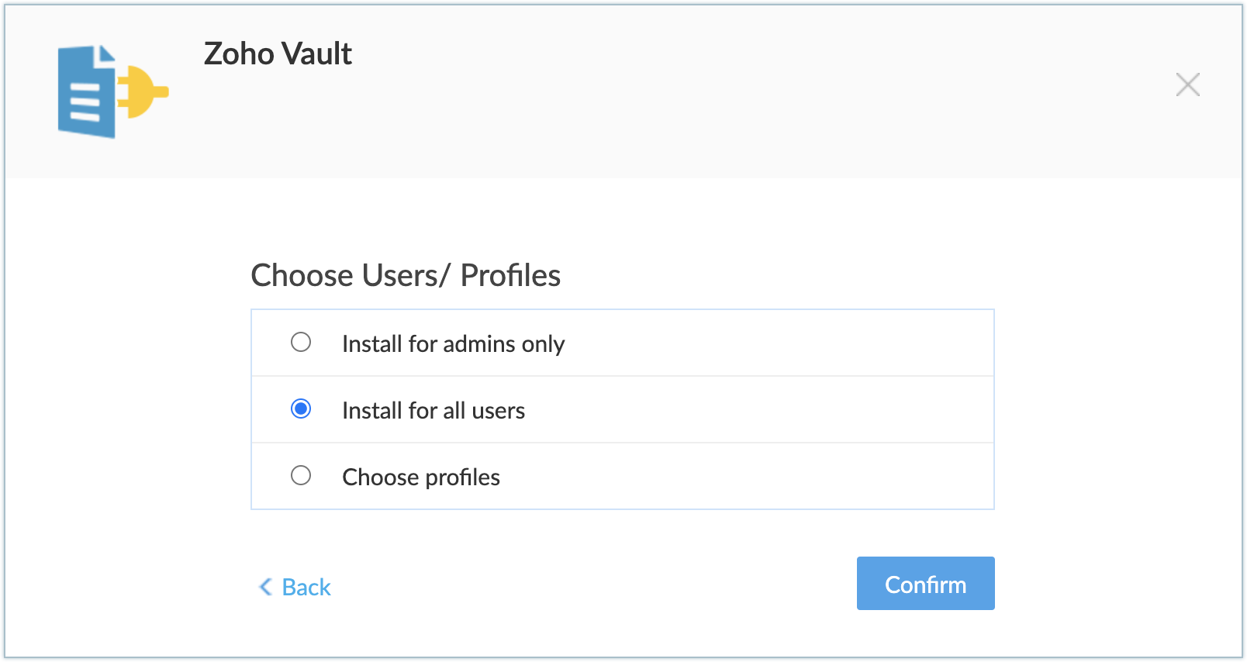Click empty space in the Choose profiles row
1247x662 pixels.
tap(775, 477)
